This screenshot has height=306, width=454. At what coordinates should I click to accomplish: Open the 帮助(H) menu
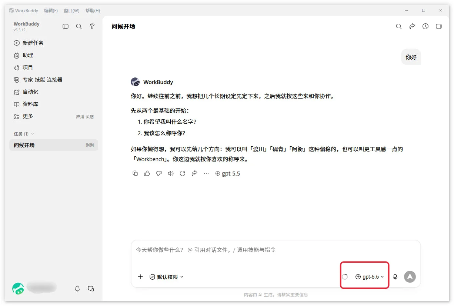tap(93, 10)
